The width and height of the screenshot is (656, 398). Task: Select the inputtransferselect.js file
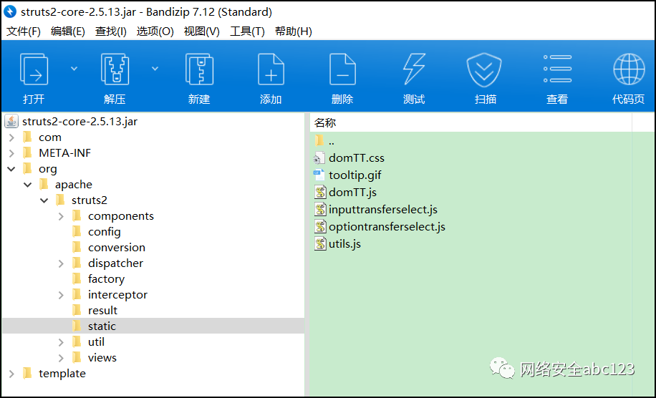coord(383,210)
